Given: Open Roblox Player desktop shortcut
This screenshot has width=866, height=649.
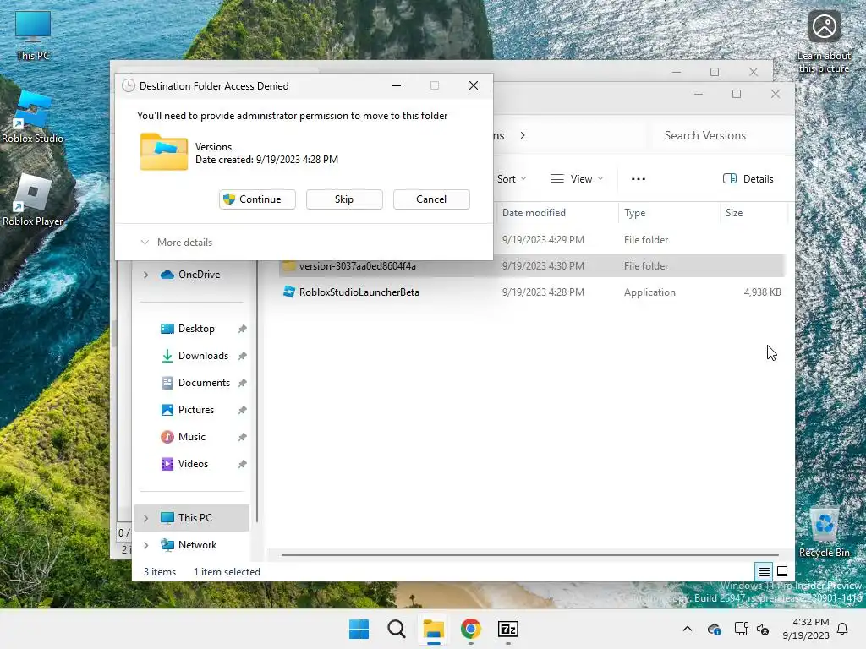Looking at the screenshot, I should click(33, 200).
